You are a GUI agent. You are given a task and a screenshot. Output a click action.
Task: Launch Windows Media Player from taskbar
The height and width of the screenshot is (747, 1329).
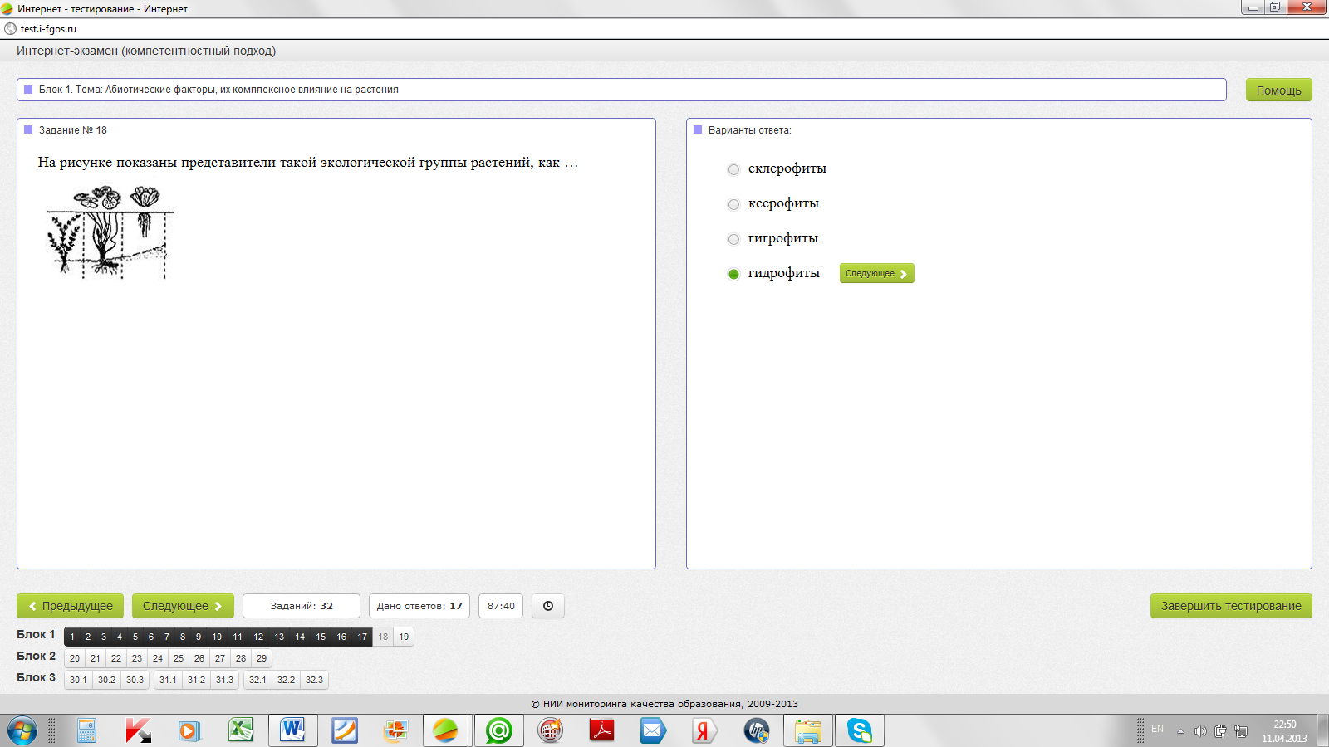(x=189, y=731)
